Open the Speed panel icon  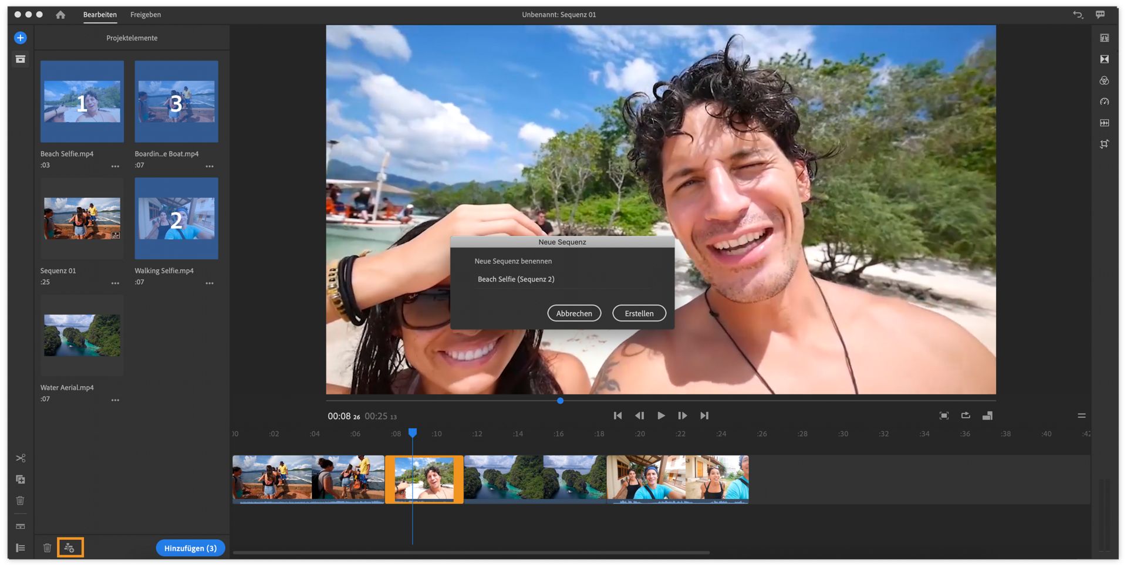click(1104, 102)
